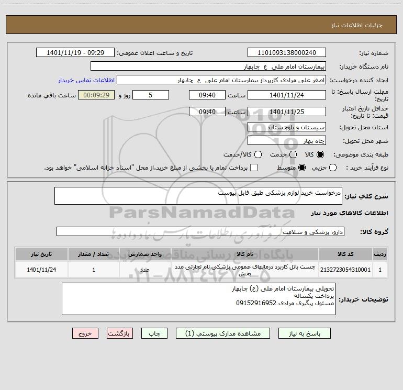Click the response deadline date 1401/11/24 field
The width and height of the screenshot is (403, 390).
pos(287,95)
